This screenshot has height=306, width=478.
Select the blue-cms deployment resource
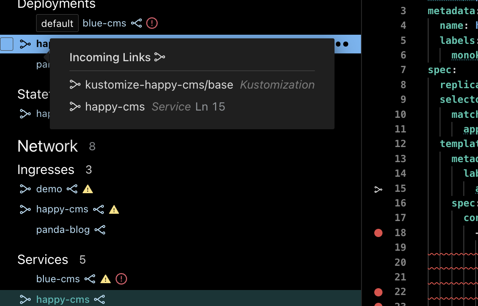click(104, 23)
